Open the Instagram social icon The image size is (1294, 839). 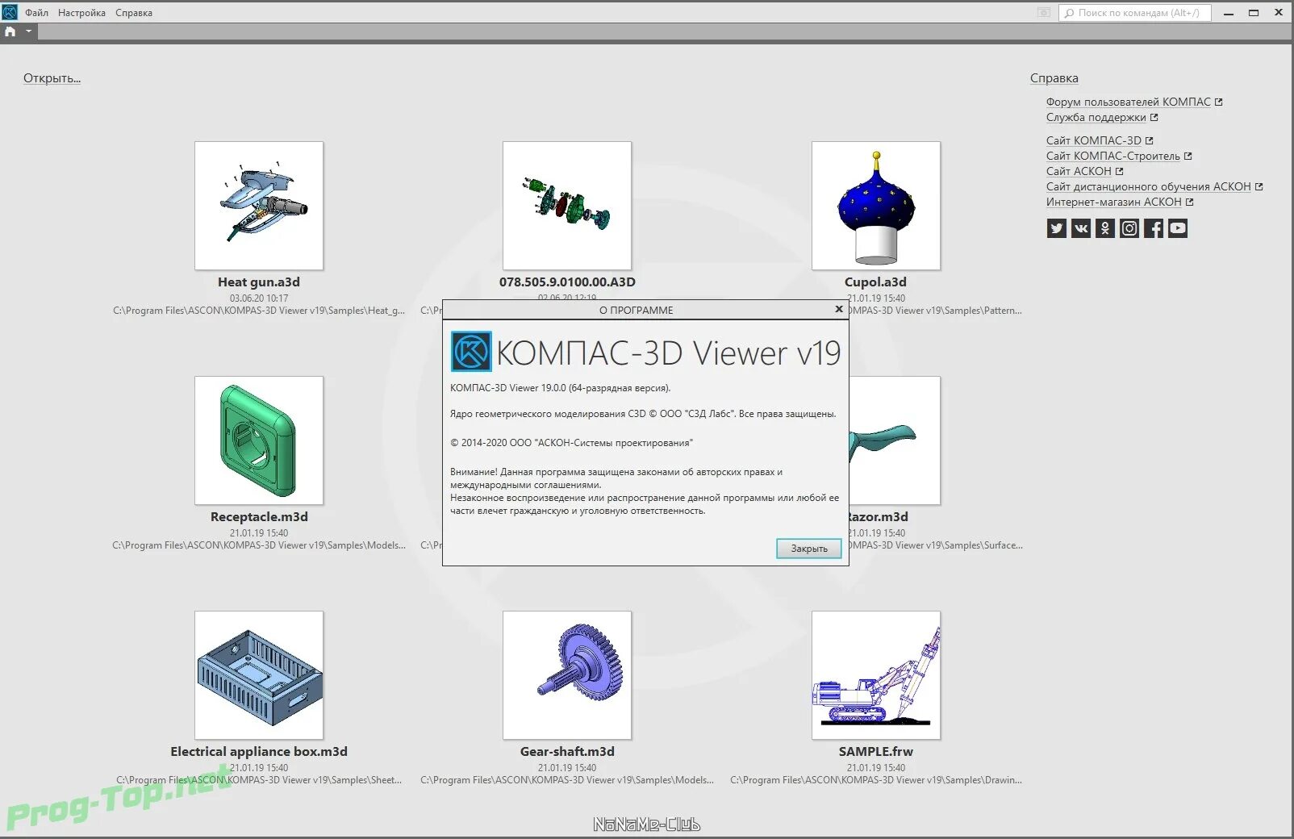(1129, 228)
